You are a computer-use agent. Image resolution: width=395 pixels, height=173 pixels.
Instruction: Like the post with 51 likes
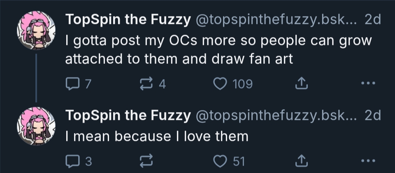click(x=221, y=161)
